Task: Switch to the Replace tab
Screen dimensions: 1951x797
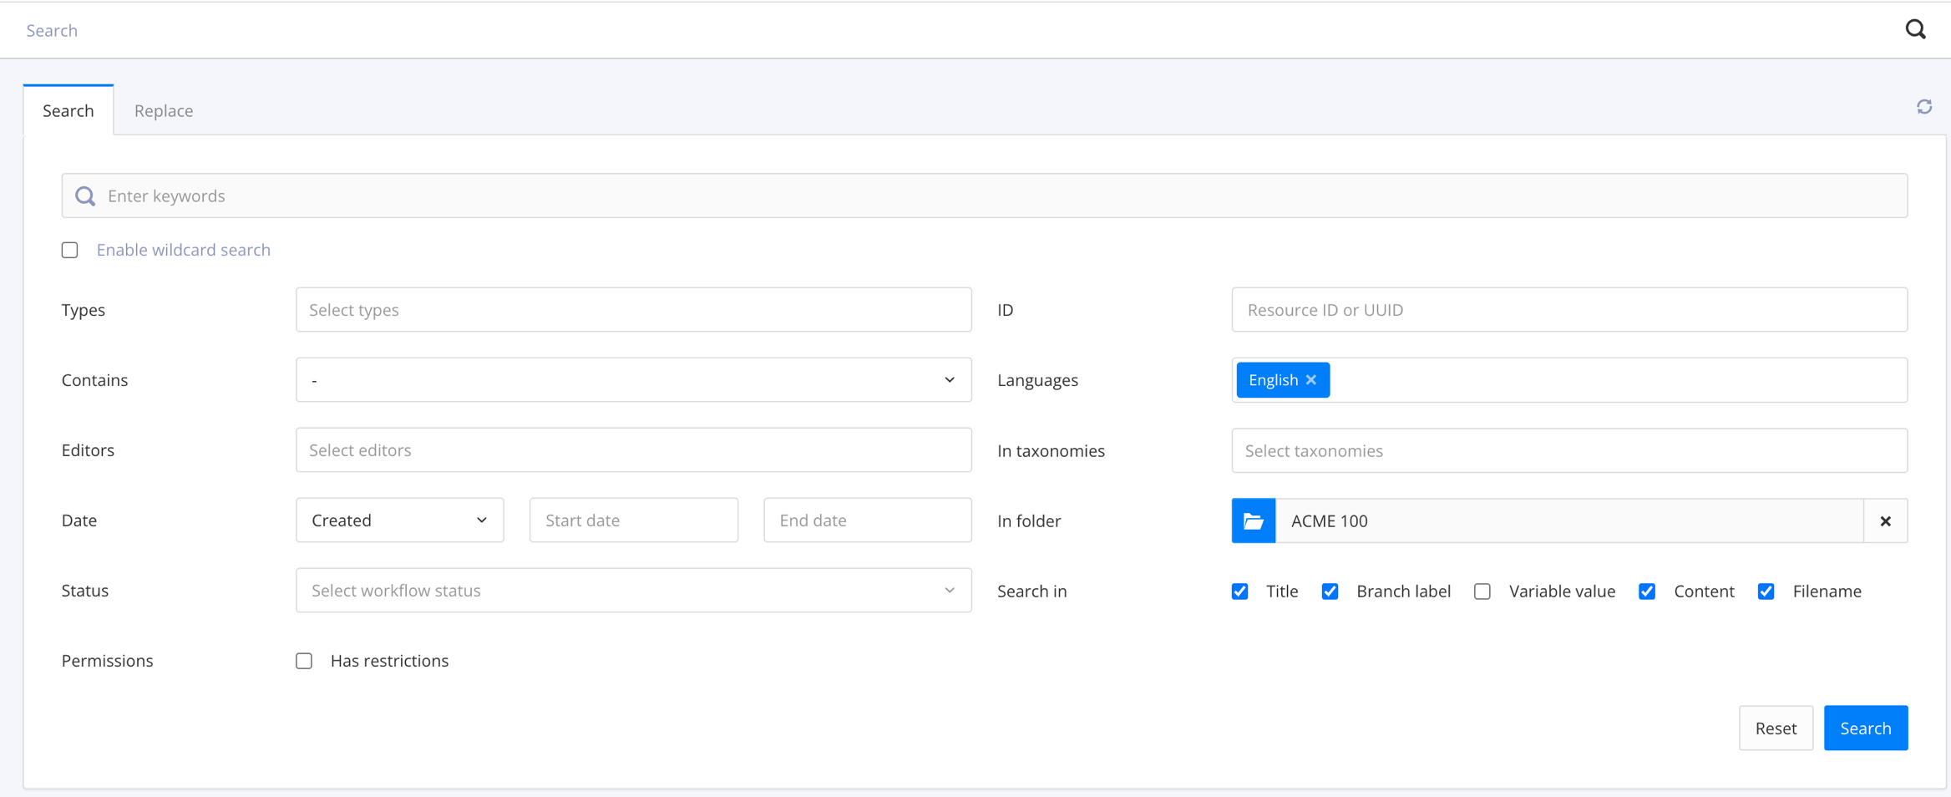Action: coord(163,109)
